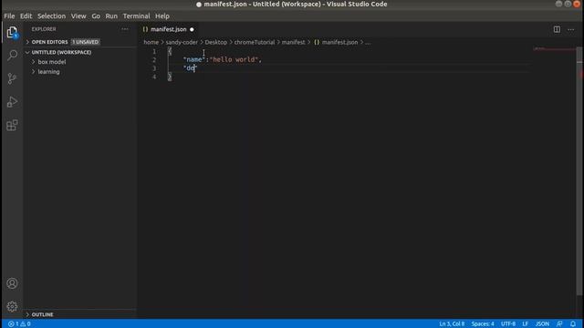This screenshot has width=584, height=328.
Task: Click the LF end-of-line status item
Action: tap(526, 324)
